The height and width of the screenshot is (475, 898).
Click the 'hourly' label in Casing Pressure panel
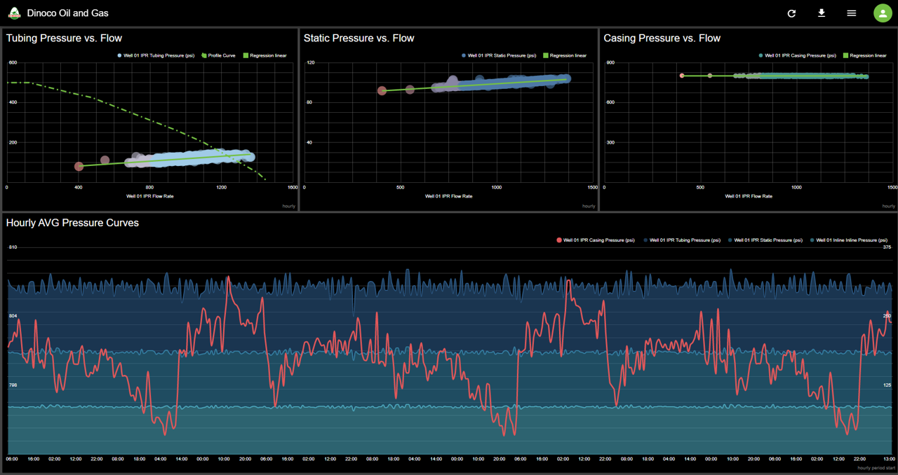click(888, 206)
